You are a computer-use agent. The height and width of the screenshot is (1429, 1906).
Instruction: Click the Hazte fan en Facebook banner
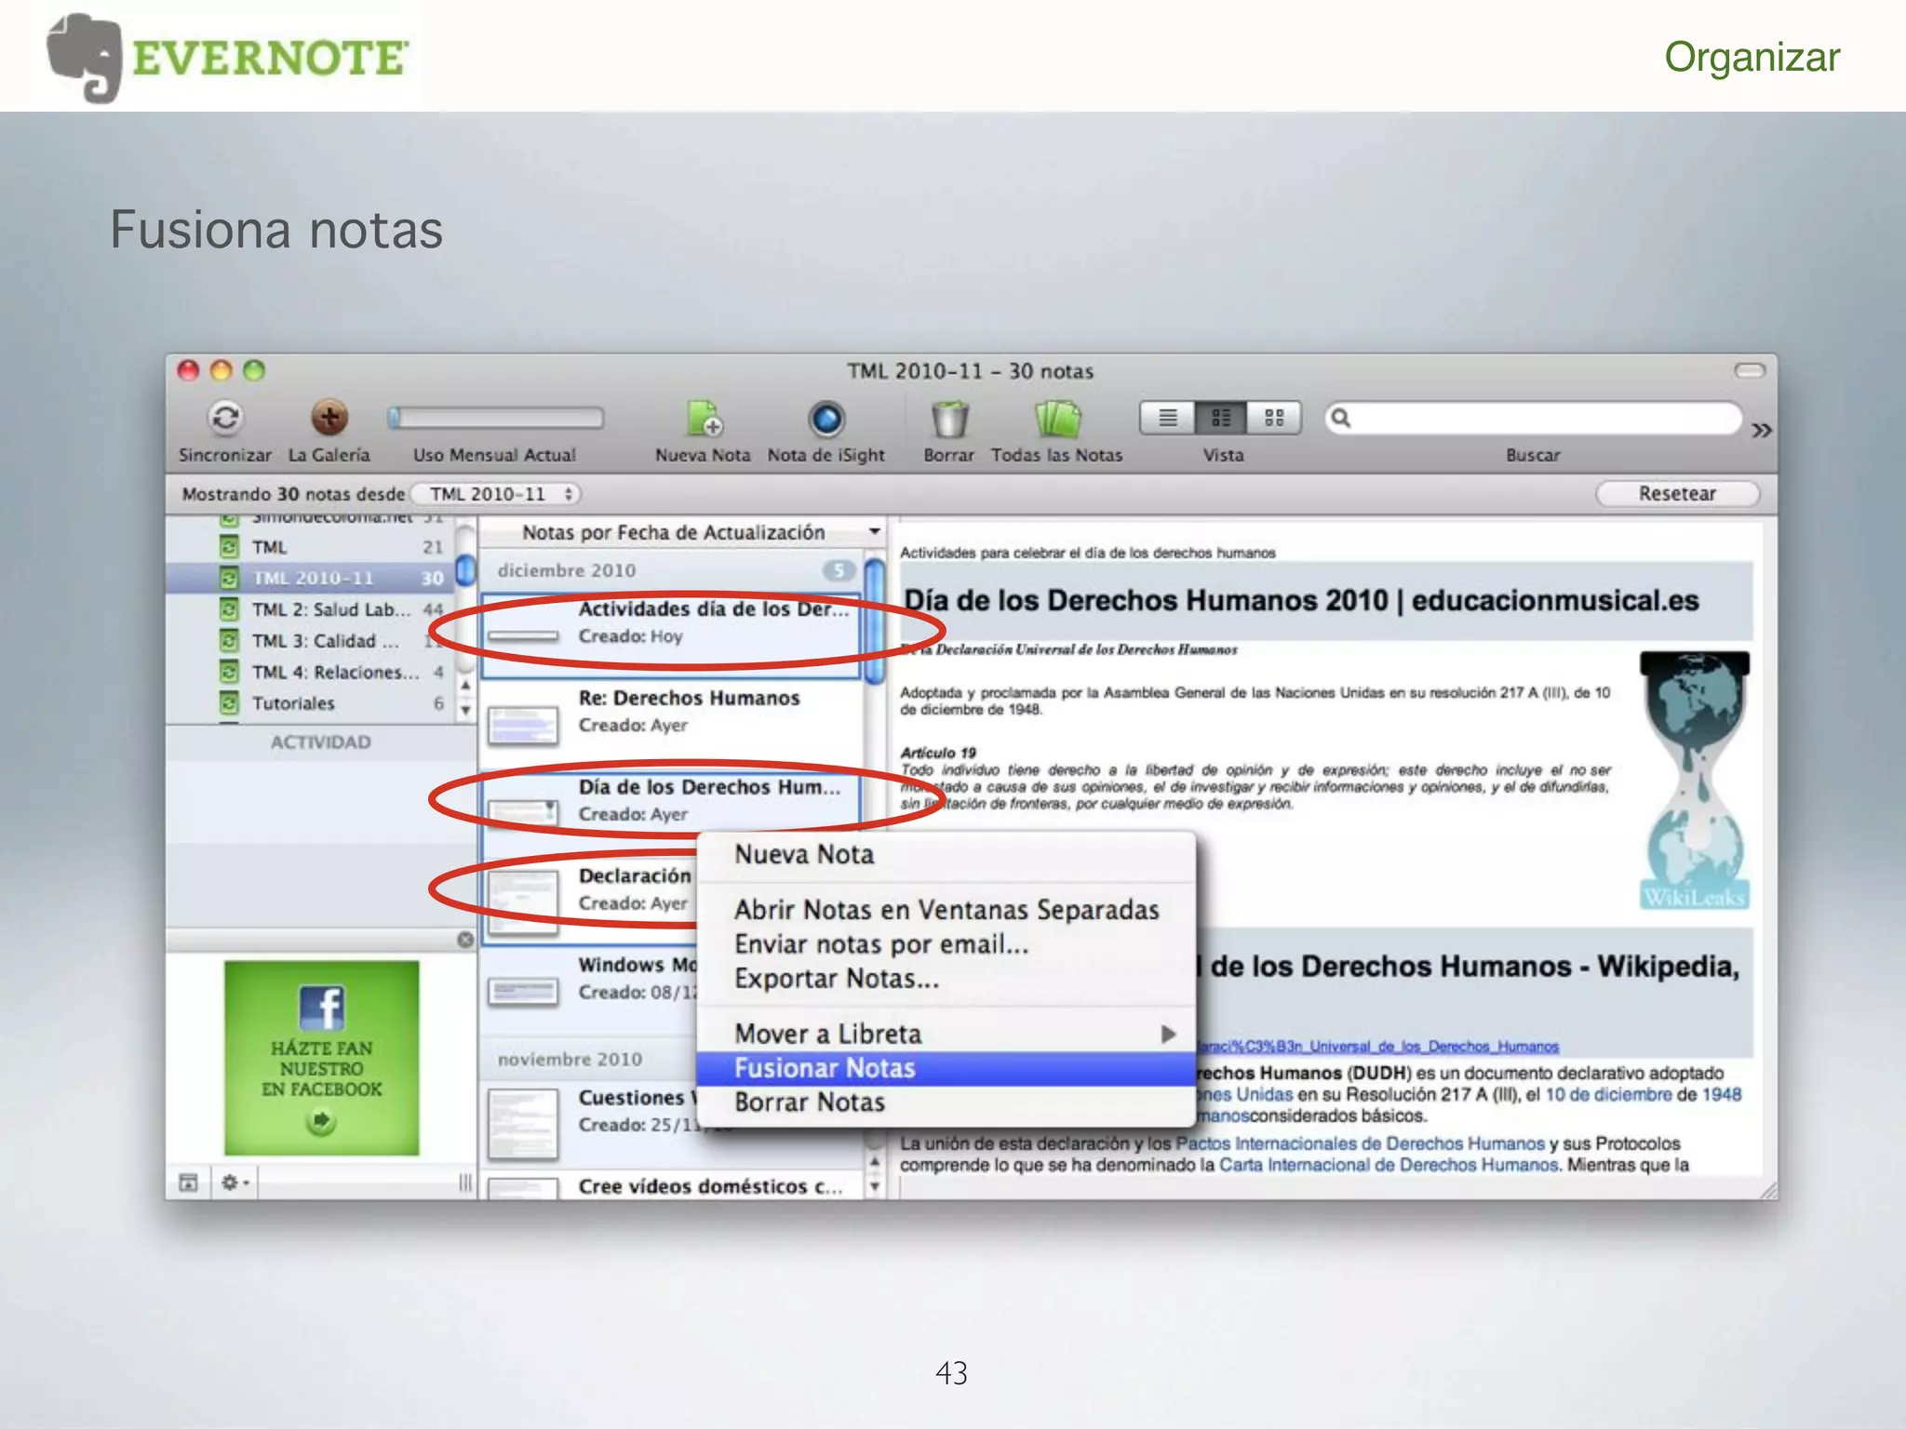[x=321, y=1058]
